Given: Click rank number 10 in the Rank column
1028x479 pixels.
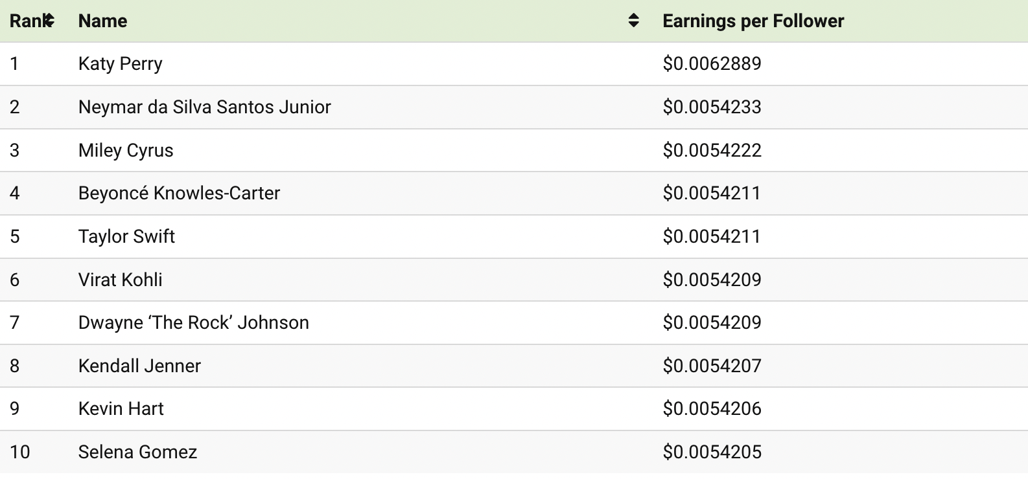Looking at the screenshot, I should (x=20, y=452).
